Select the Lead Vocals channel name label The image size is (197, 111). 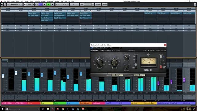98,103
